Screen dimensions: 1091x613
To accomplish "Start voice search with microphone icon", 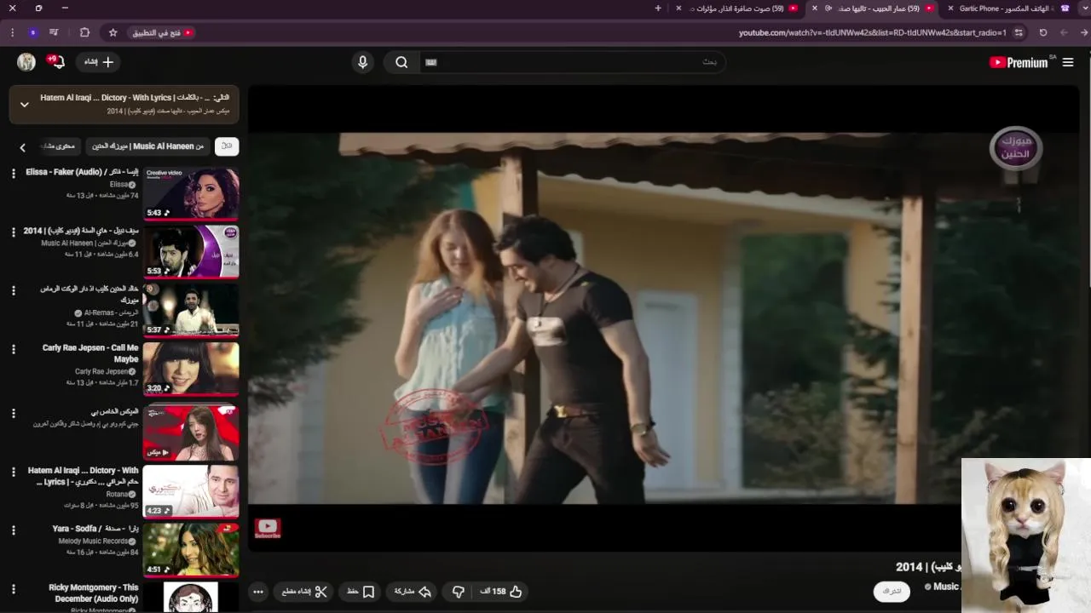I will click(363, 62).
